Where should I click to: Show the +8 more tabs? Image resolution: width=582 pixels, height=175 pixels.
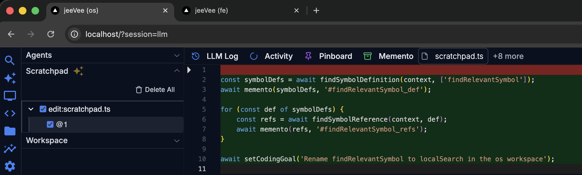[x=508, y=56]
